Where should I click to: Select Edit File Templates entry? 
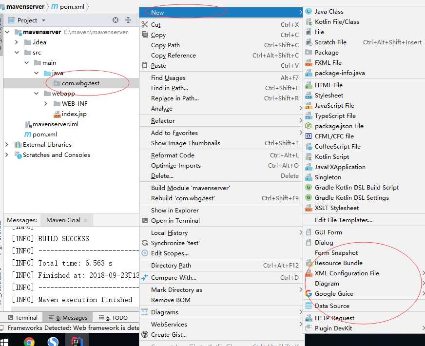(364, 220)
